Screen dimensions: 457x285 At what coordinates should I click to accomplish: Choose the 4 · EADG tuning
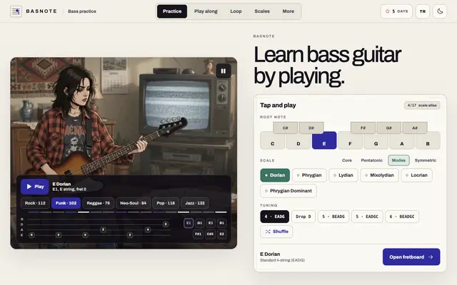(x=274, y=217)
